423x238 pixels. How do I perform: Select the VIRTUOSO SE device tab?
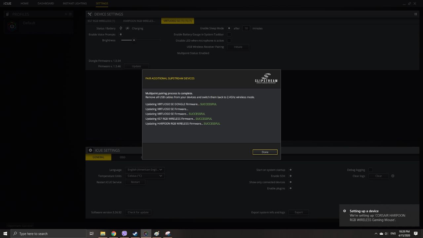(177, 21)
